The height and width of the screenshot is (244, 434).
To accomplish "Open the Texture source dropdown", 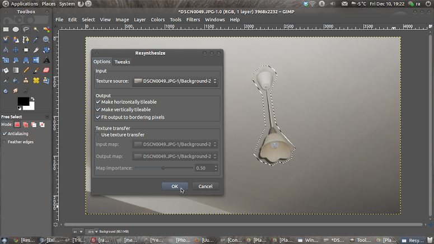I will (x=175, y=81).
